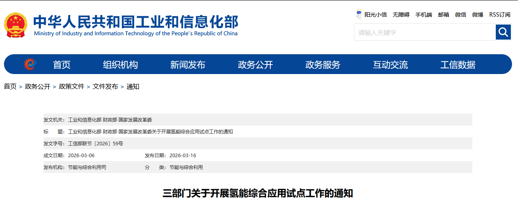The image size is (518, 213).
Task: Click the national emblem logo
Action: pyautogui.click(x=16, y=25)
